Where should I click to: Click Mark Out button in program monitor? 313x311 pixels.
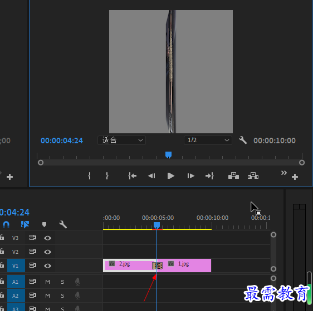107,176
